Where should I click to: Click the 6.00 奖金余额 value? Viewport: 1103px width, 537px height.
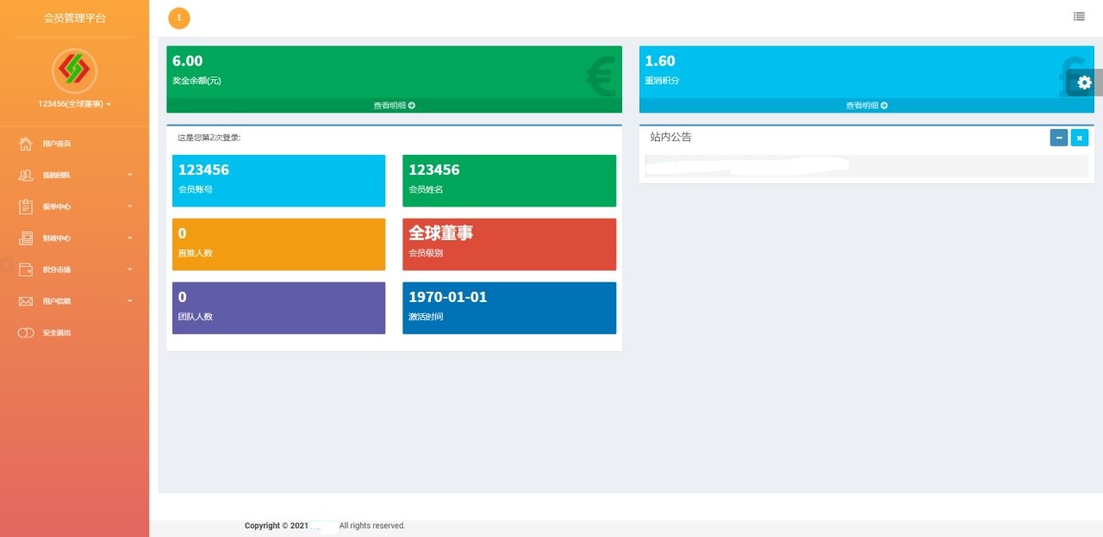pyautogui.click(x=187, y=61)
